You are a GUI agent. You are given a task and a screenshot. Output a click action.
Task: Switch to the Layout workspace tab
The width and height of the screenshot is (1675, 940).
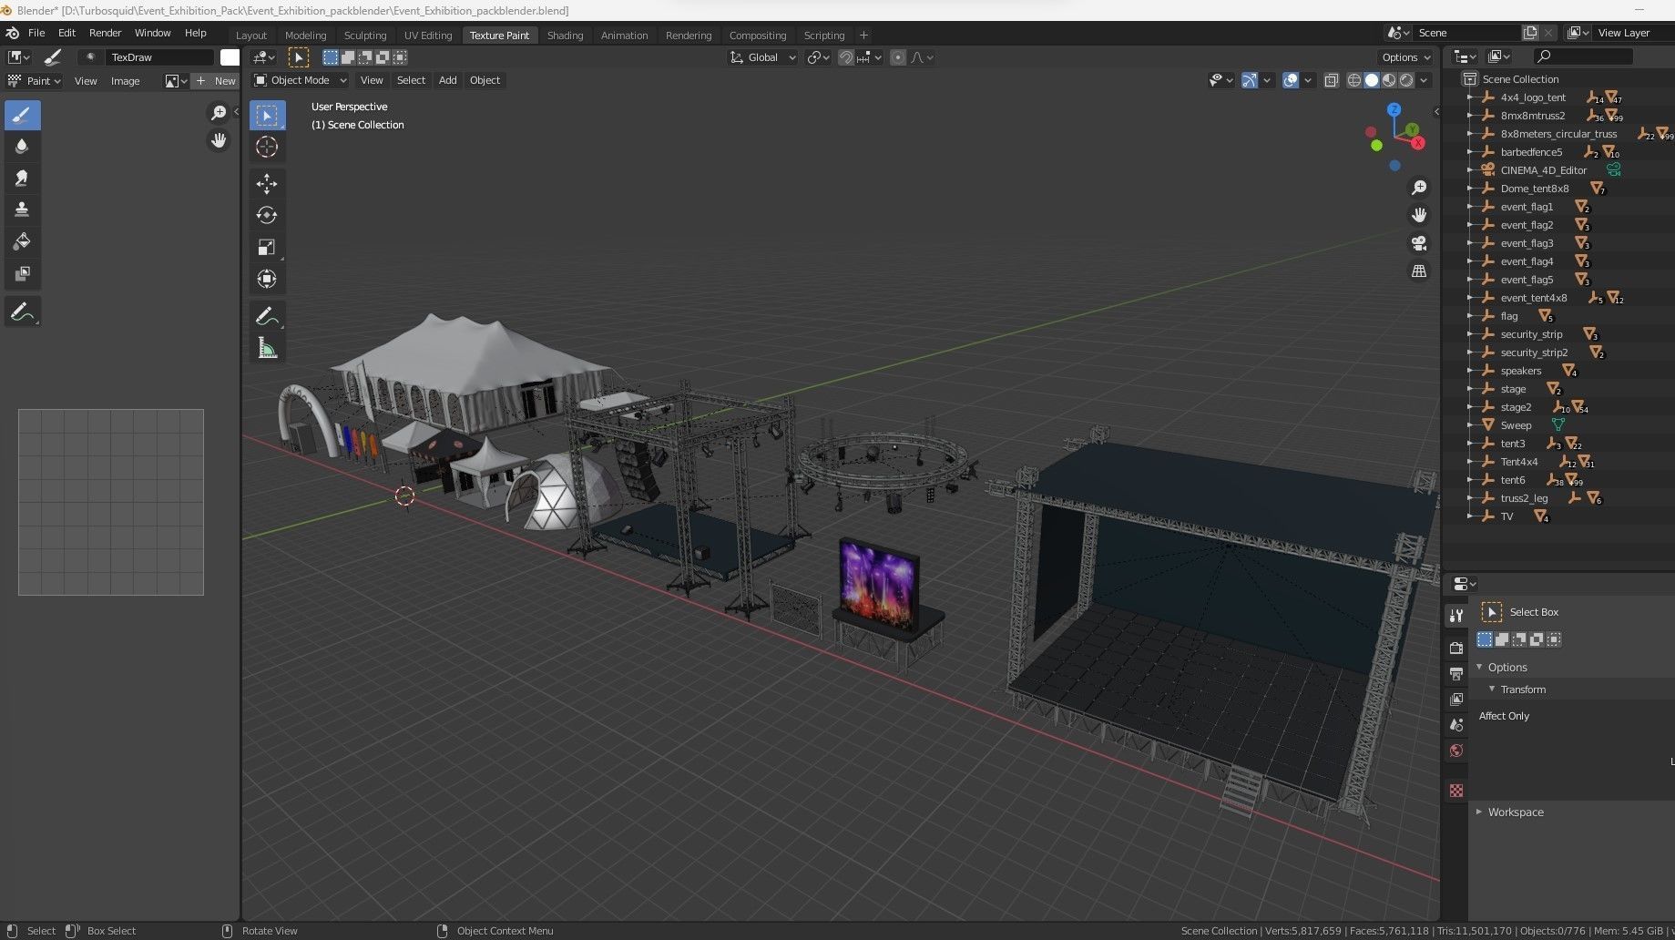[251, 36]
